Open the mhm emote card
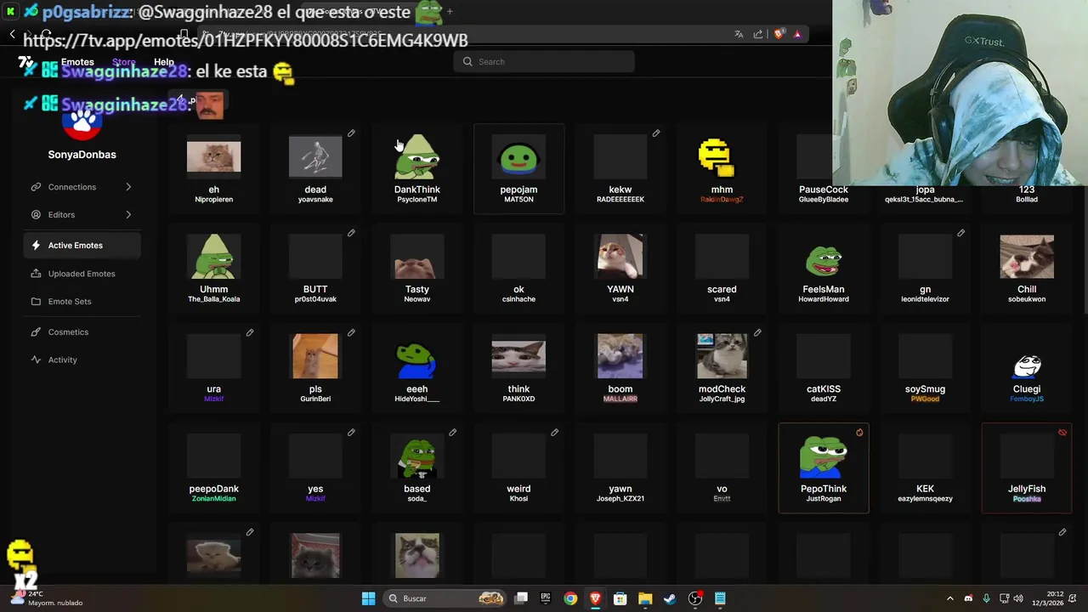Image resolution: width=1088 pixels, height=612 pixels. (722, 168)
